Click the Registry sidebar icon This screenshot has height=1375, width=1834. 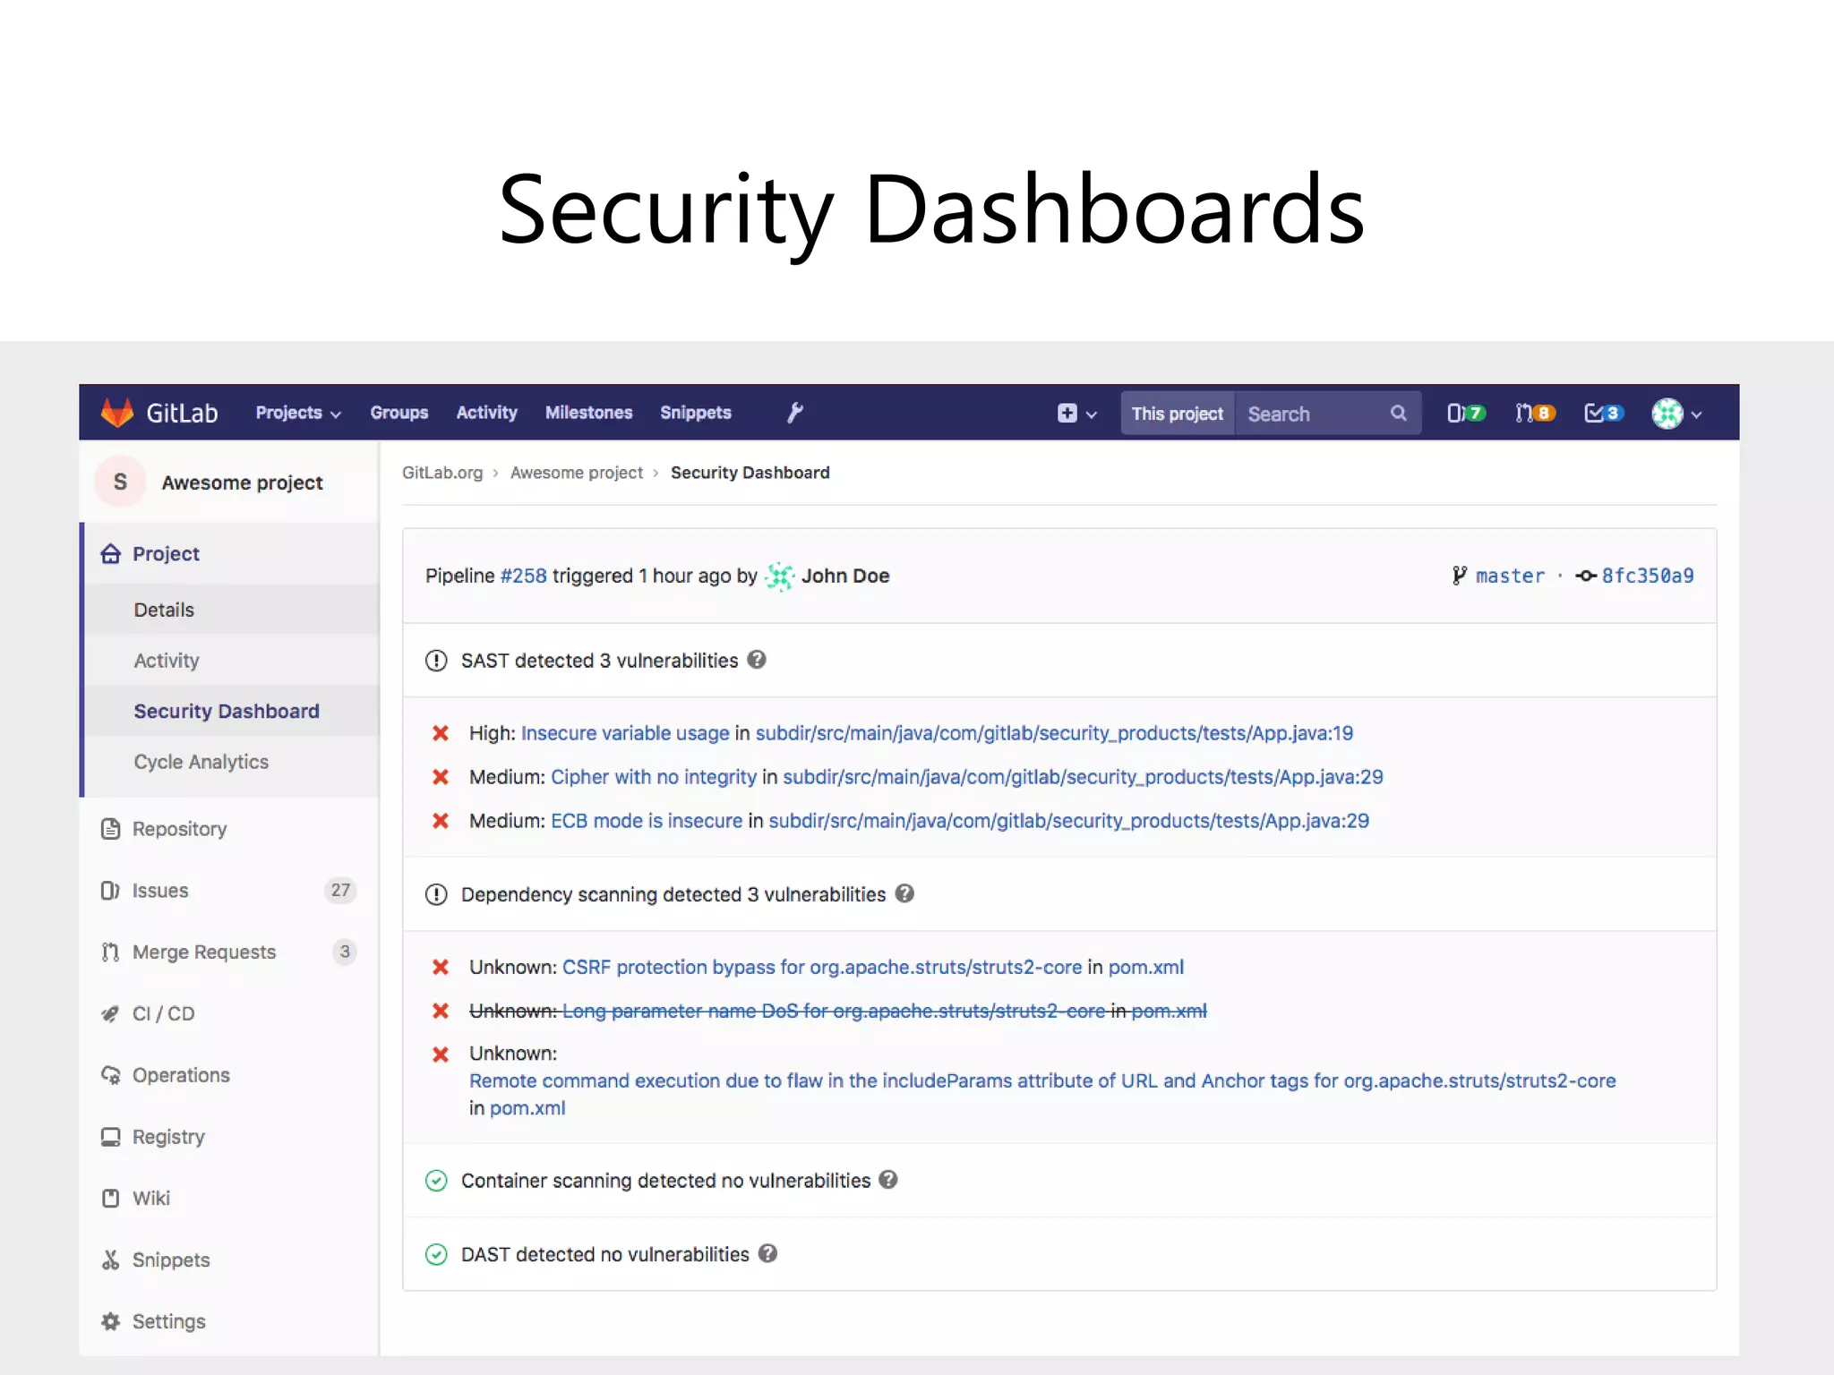(110, 1137)
